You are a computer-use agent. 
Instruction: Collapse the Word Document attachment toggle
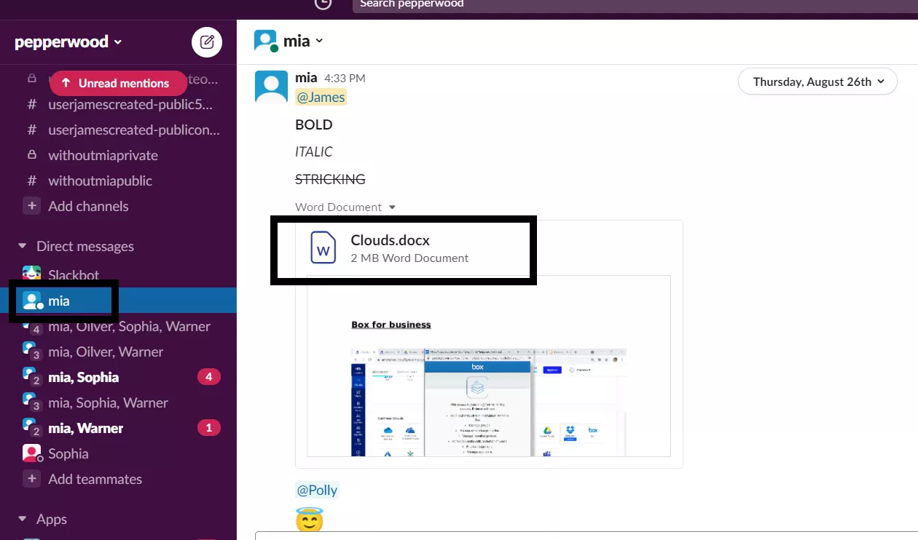coord(392,207)
